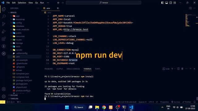Click the Go Back arrow

pos(58,3)
